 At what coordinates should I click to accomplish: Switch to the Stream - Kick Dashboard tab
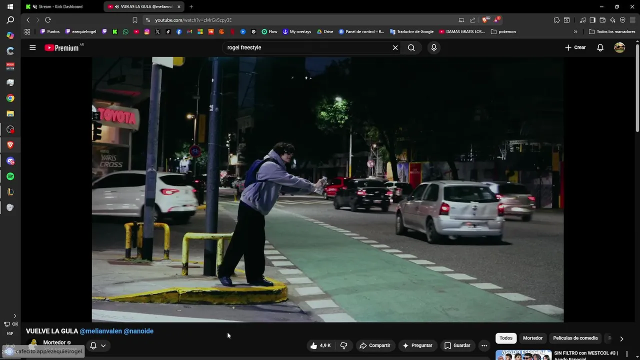click(x=60, y=6)
